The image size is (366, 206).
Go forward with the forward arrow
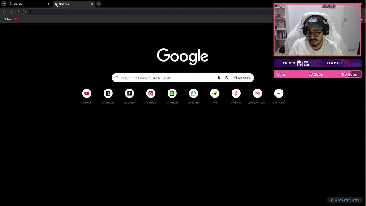[x=11, y=12]
